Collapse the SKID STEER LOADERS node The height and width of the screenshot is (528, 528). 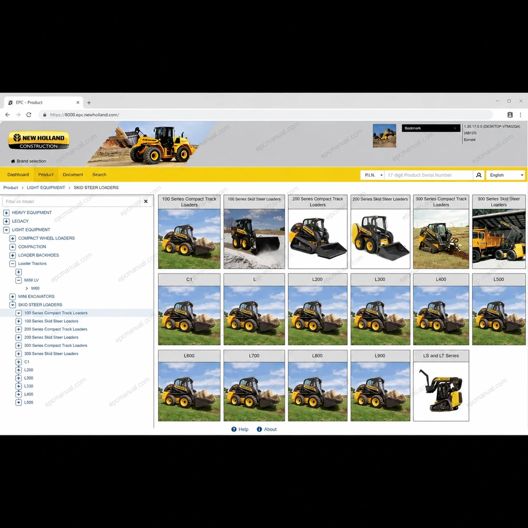point(13,305)
